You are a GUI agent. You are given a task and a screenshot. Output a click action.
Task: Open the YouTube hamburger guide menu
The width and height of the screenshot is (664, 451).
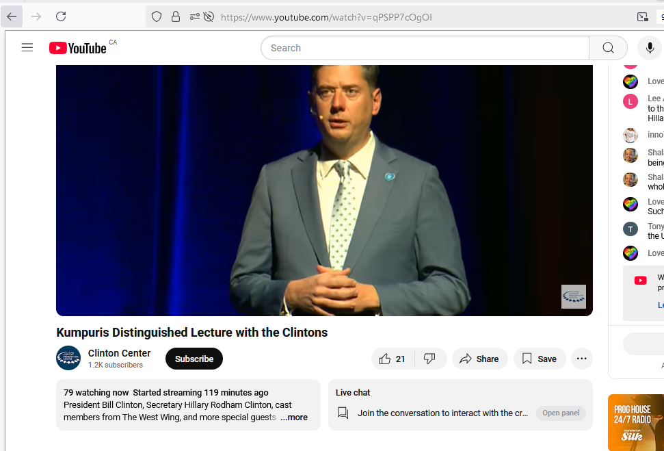coord(27,47)
